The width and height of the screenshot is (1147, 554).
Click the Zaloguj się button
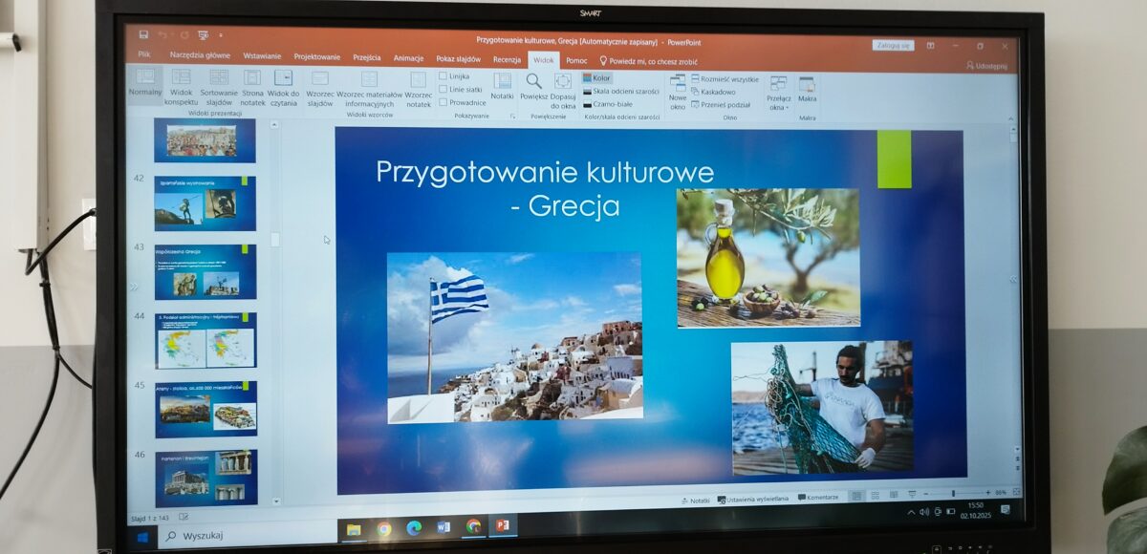click(x=892, y=45)
